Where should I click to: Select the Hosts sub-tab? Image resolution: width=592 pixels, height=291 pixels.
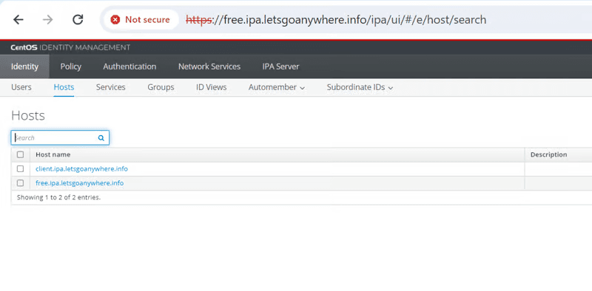pos(64,87)
